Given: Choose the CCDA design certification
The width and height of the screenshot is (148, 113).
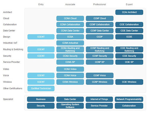Looking at the screenshot, I should [x=70, y=37].
